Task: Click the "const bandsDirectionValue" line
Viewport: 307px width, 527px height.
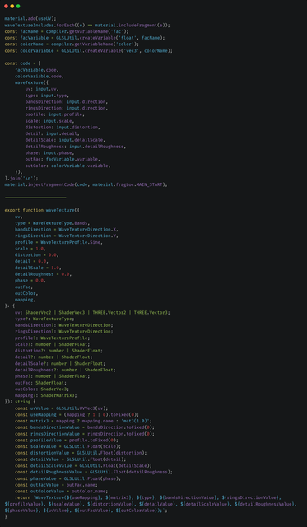Action: 85,427
